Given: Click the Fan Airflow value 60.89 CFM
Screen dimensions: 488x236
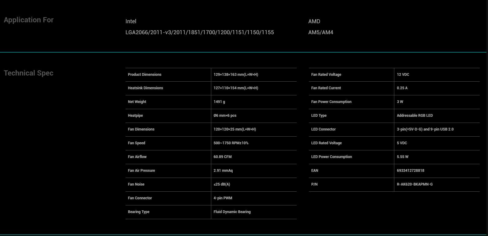Looking at the screenshot, I should [x=223, y=157].
